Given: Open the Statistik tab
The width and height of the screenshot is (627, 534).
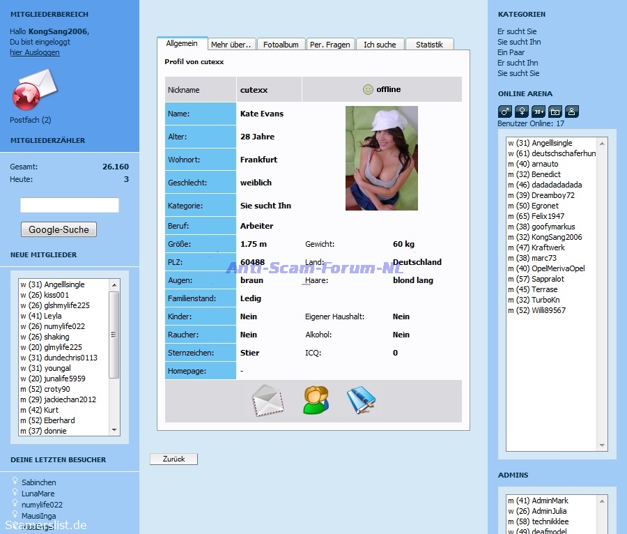Looking at the screenshot, I should [x=429, y=45].
